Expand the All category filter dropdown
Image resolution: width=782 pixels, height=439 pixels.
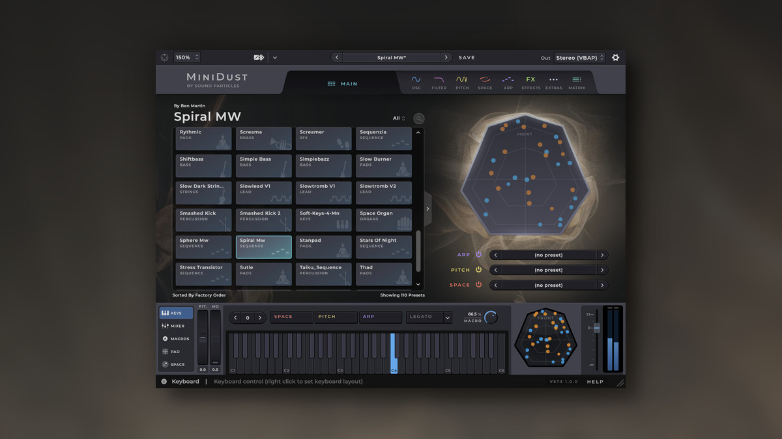click(399, 118)
